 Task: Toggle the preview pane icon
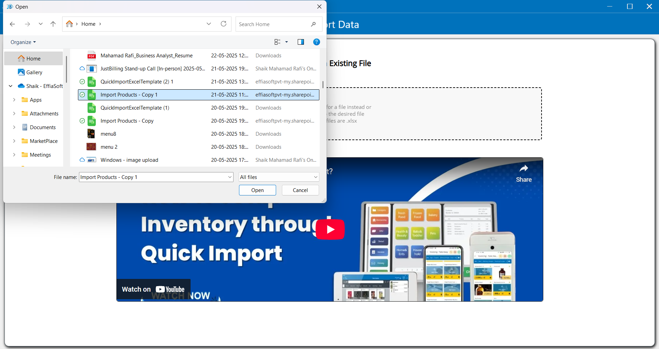pyautogui.click(x=300, y=42)
